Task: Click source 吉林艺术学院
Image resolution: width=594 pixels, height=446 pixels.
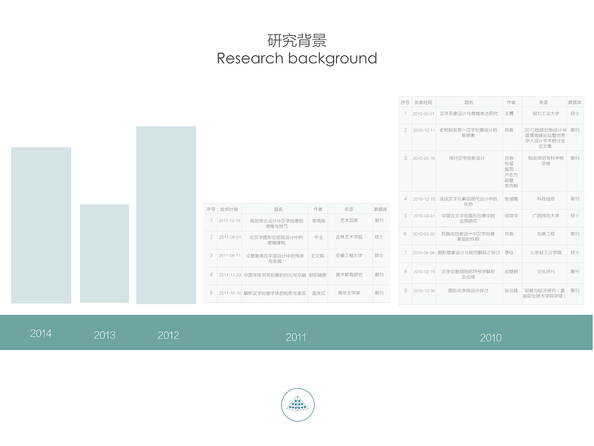Action: (x=349, y=237)
